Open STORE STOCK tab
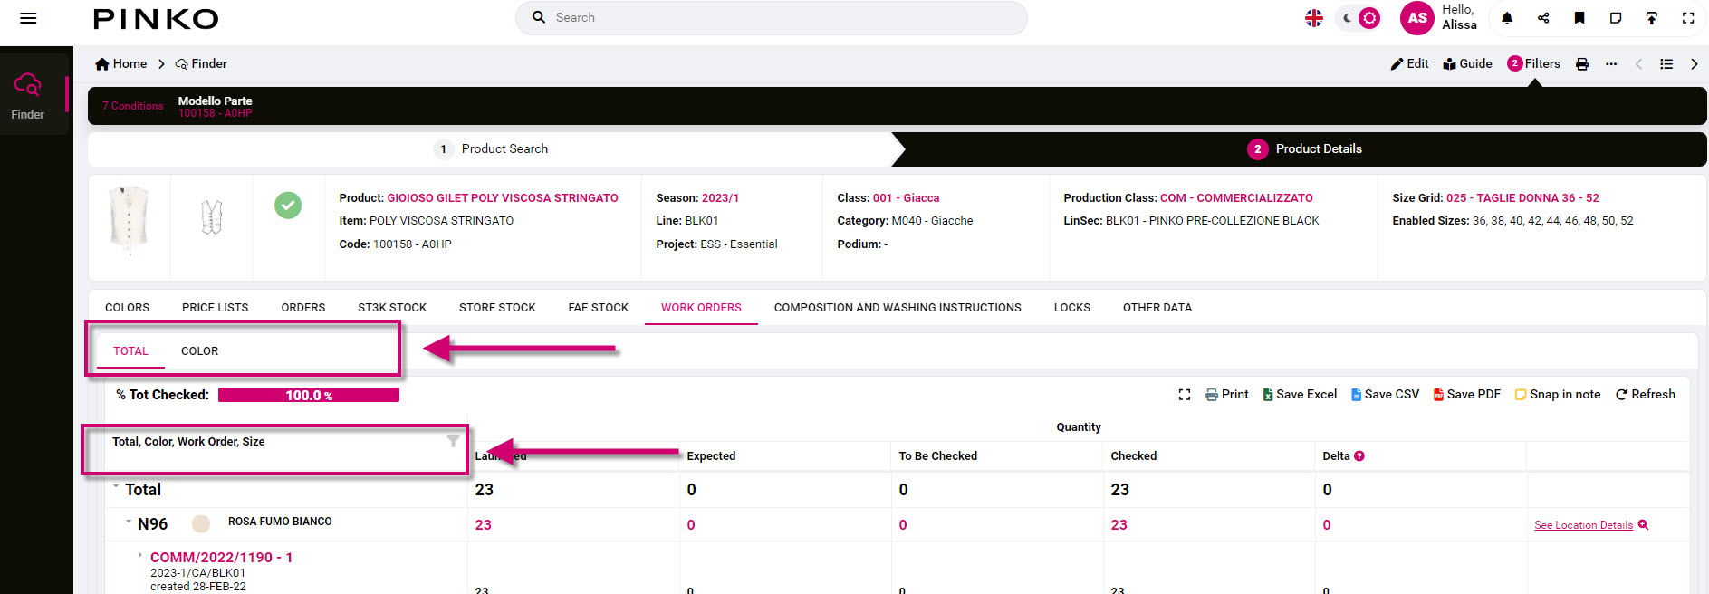This screenshot has width=1709, height=594. [497, 308]
